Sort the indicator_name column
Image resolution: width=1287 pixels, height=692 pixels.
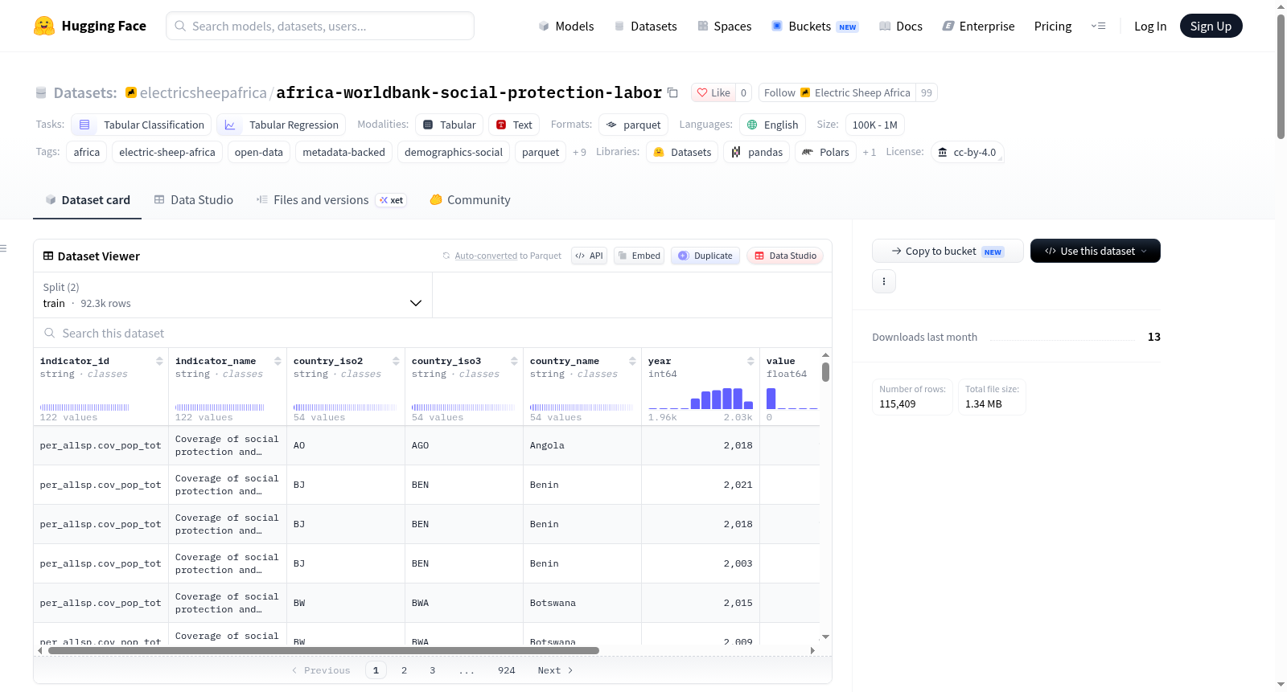pyautogui.click(x=278, y=361)
